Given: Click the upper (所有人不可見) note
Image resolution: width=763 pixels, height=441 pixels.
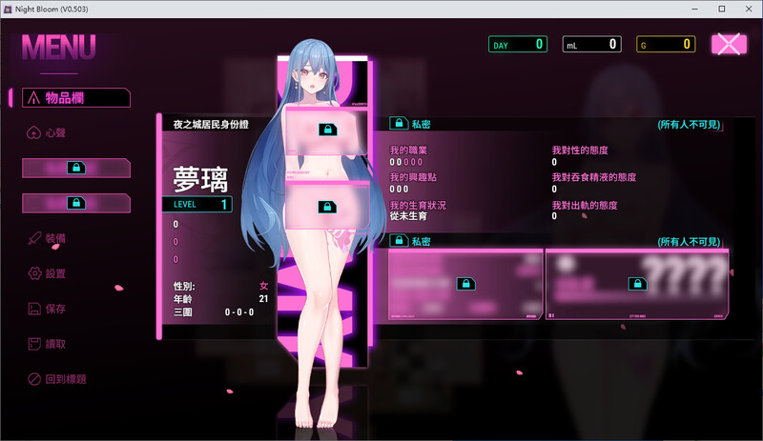Looking at the screenshot, I should tap(689, 125).
